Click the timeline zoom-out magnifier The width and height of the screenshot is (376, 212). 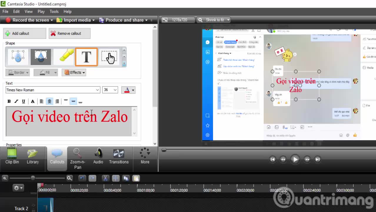[x=5, y=178]
